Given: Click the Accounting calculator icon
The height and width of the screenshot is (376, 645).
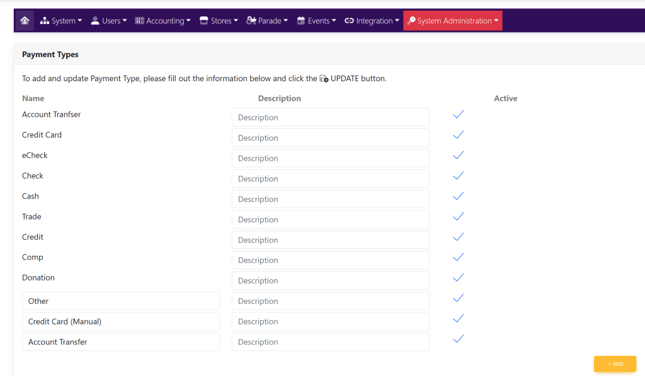Looking at the screenshot, I should coord(139,21).
